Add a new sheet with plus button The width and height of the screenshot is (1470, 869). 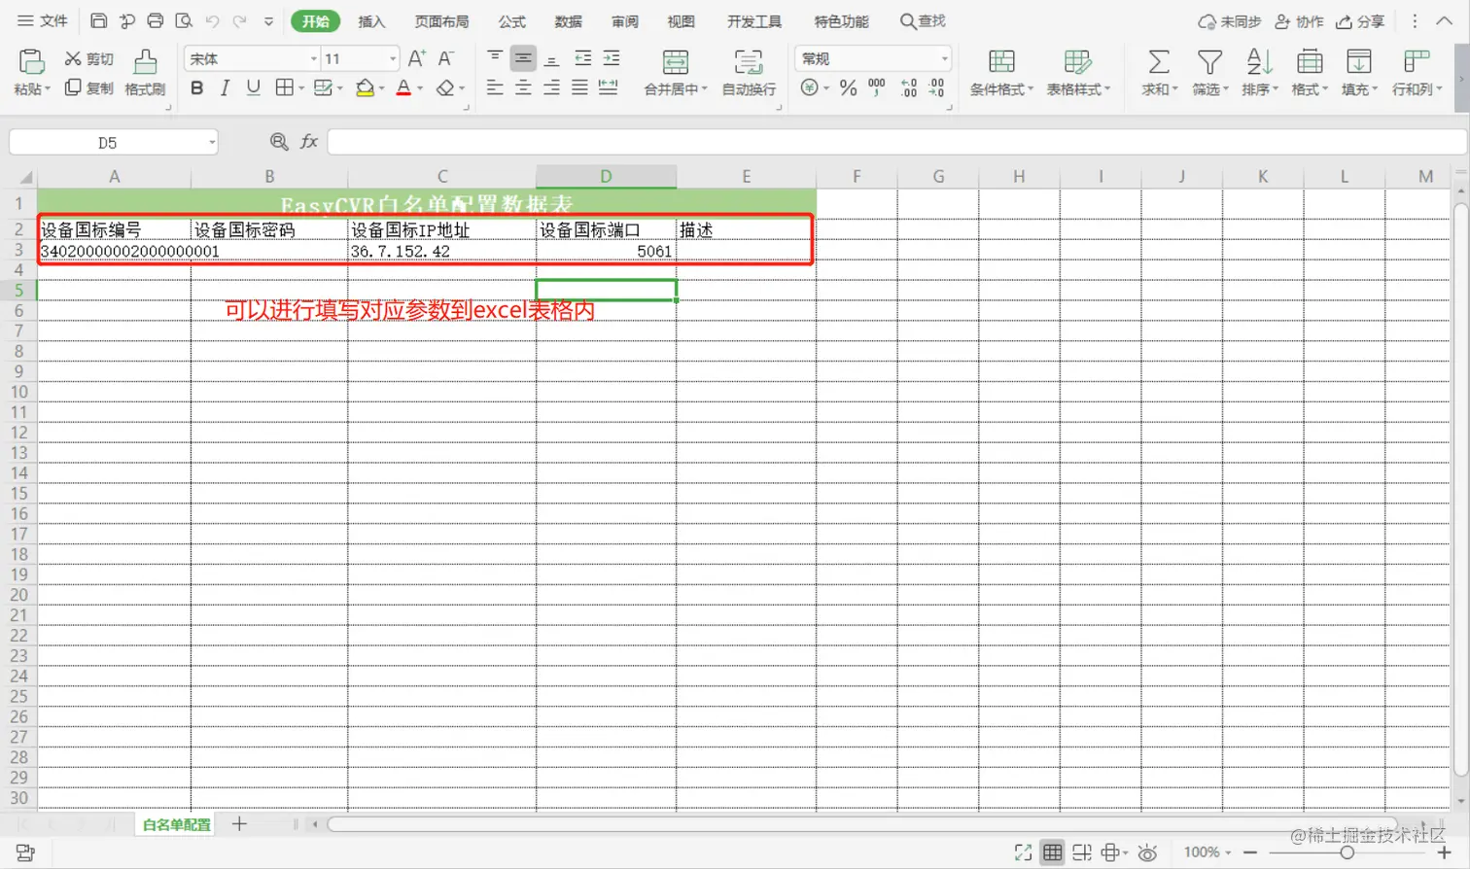pos(239,824)
